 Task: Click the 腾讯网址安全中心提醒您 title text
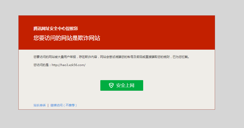(x=56, y=29)
